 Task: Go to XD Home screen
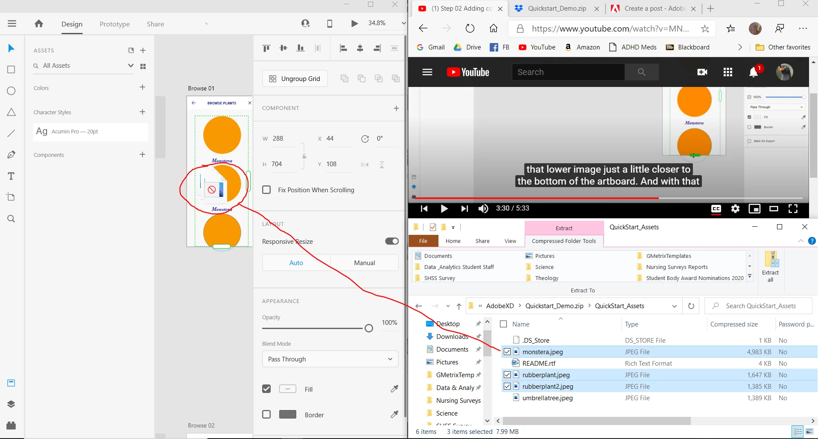(x=39, y=23)
